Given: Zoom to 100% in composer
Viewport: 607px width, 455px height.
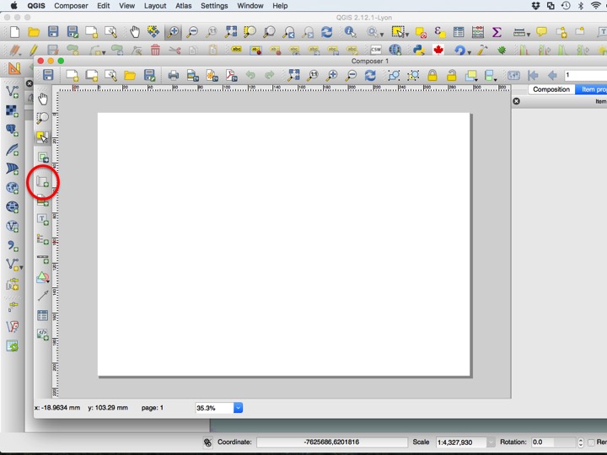Looking at the screenshot, I should point(313,75).
